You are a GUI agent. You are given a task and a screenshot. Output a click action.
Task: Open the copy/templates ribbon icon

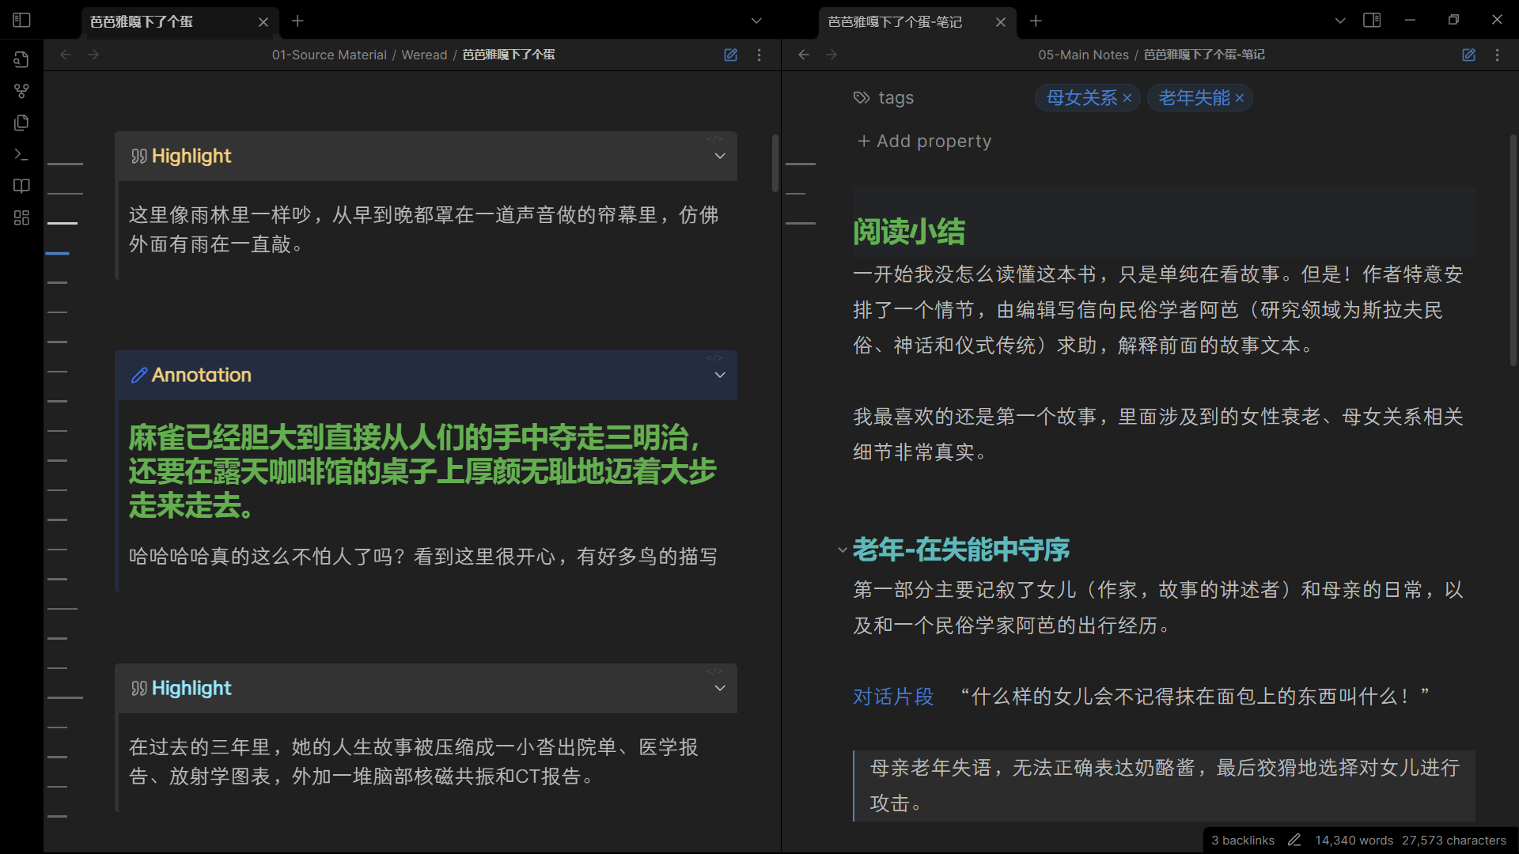pyautogui.click(x=21, y=123)
